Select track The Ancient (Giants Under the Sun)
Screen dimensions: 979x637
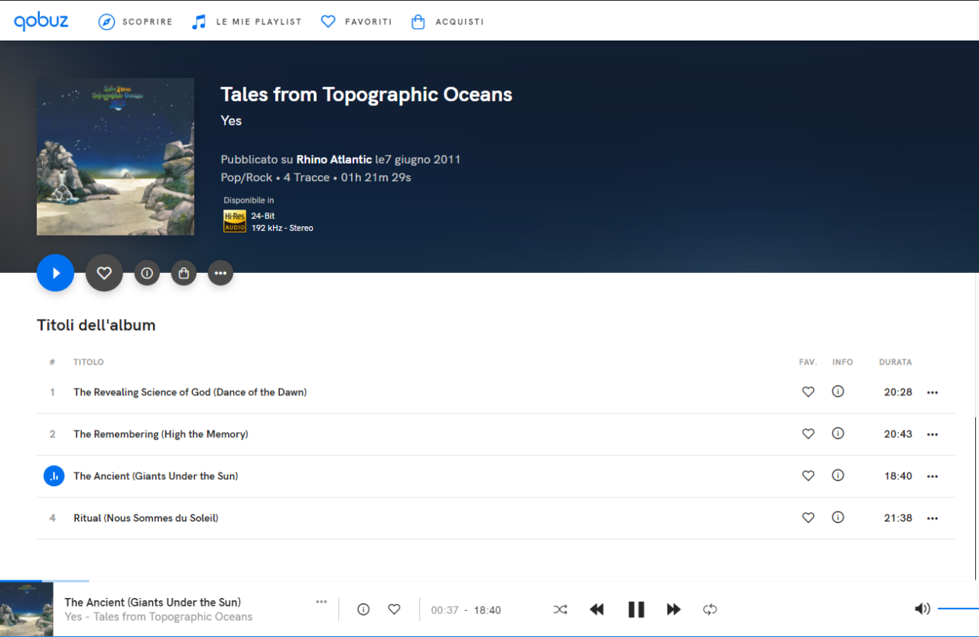[x=155, y=476]
